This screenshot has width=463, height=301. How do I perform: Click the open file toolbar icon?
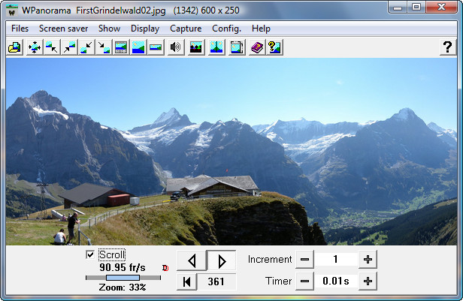(x=14, y=47)
